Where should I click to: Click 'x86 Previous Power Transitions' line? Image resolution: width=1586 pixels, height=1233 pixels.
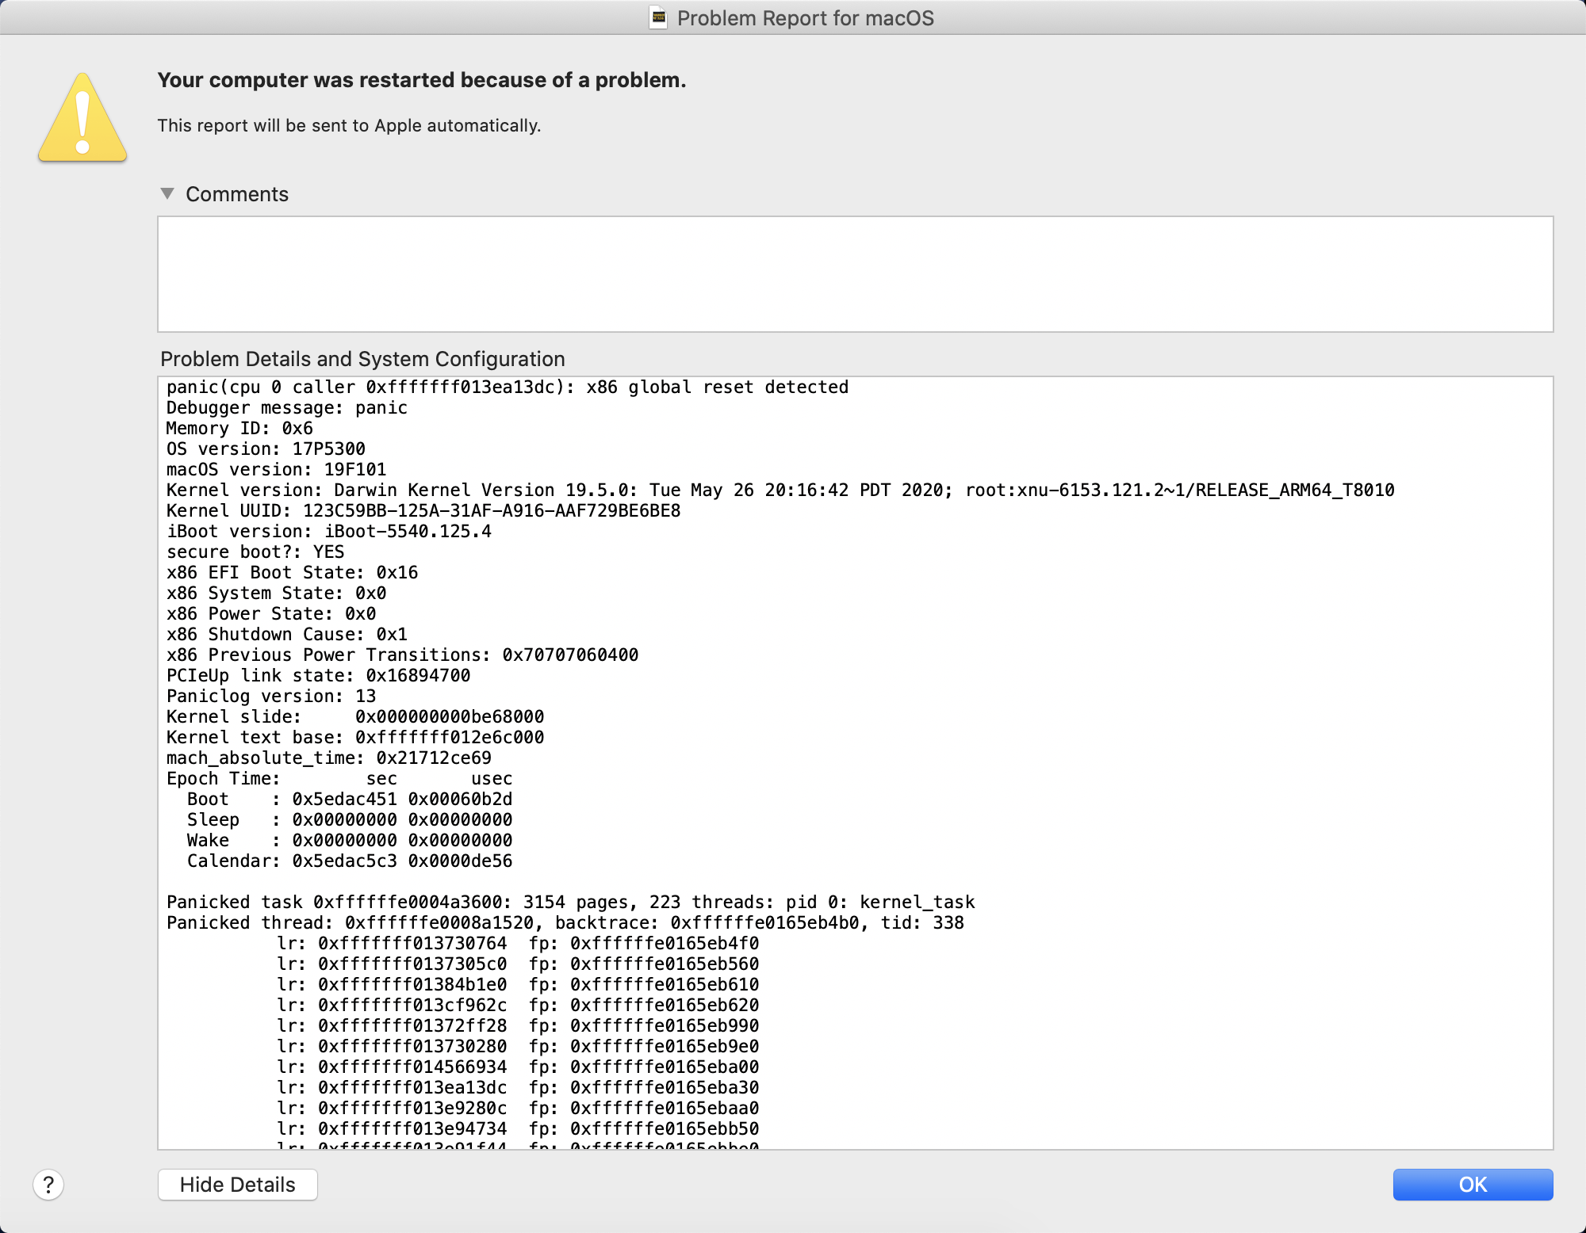click(403, 655)
